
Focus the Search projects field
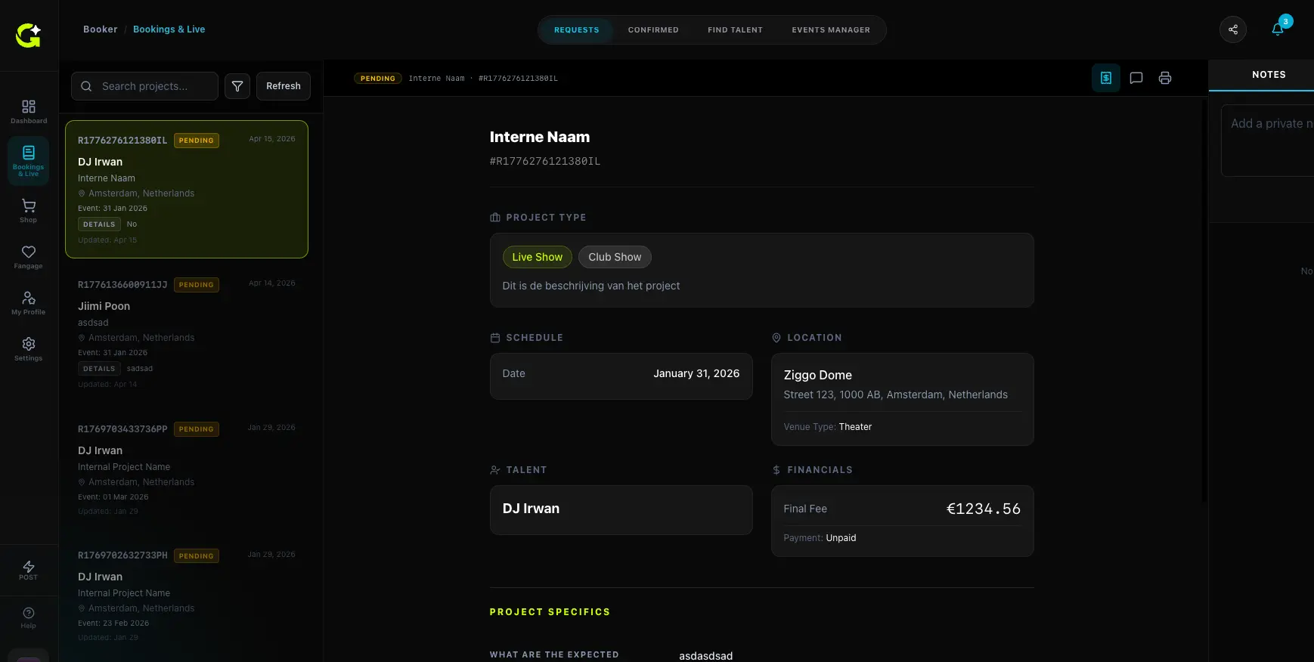click(145, 86)
